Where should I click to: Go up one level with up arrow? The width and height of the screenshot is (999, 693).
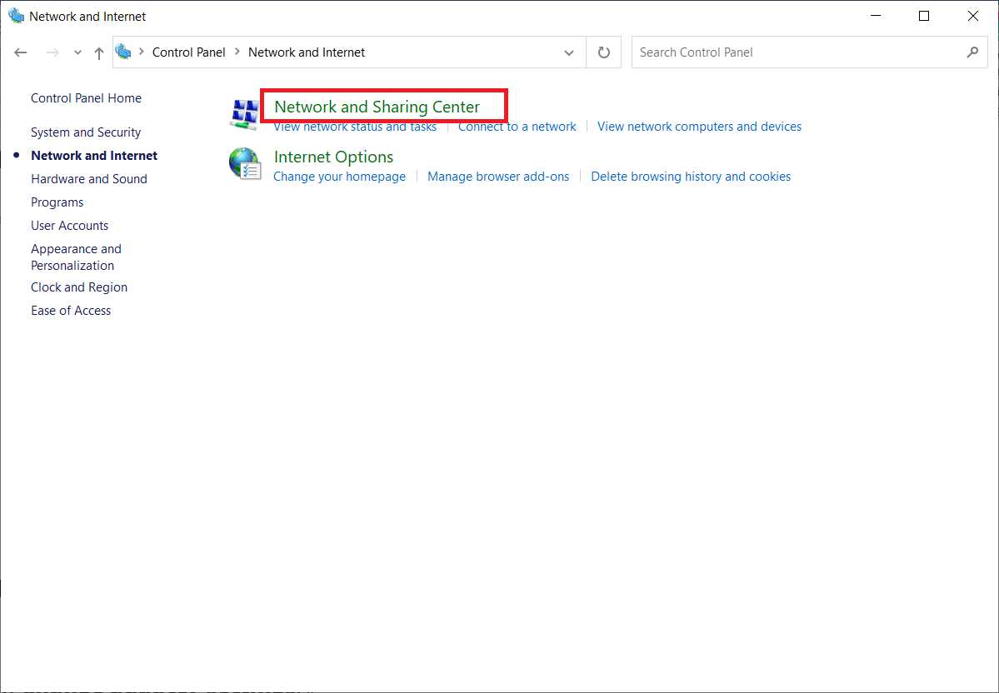(x=99, y=52)
